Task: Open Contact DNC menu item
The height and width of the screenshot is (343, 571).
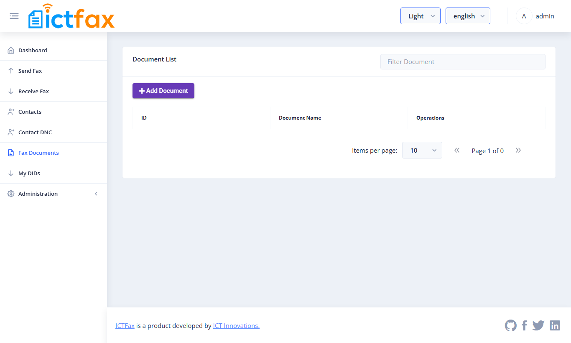Action: coord(54,132)
